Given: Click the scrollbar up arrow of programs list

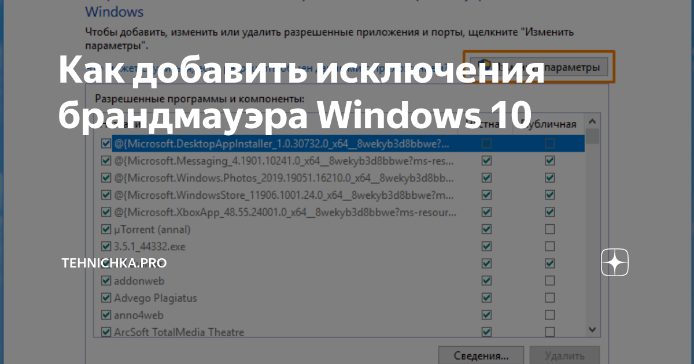Looking at the screenshot, I should coord(592,122).
